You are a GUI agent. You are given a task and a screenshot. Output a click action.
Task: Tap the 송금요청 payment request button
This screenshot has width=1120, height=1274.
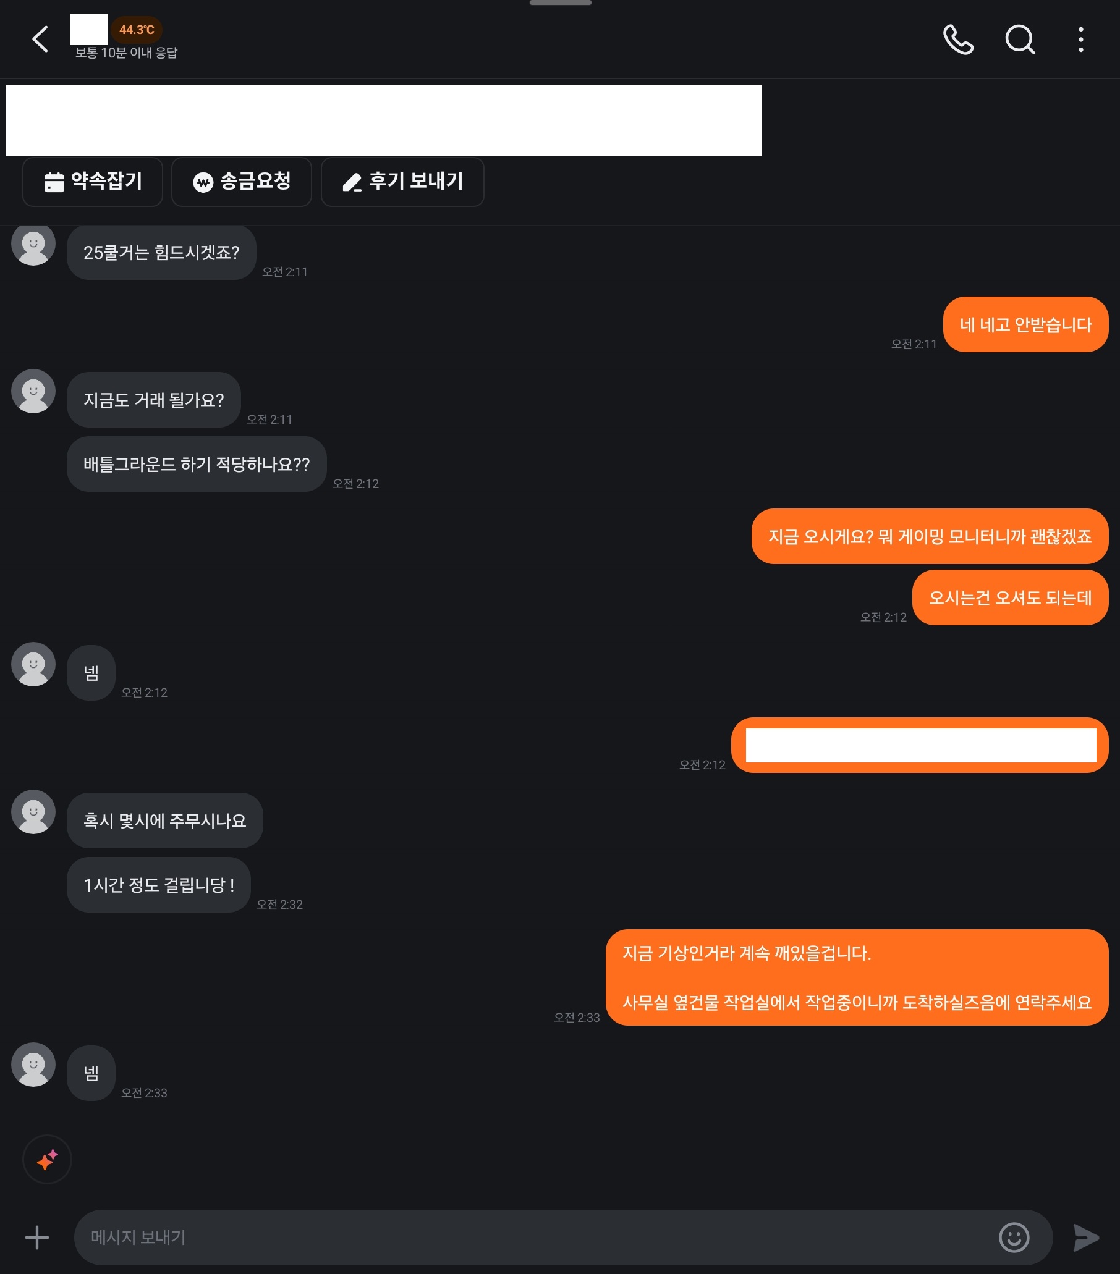pyautogui.click(x=241, y=182)
